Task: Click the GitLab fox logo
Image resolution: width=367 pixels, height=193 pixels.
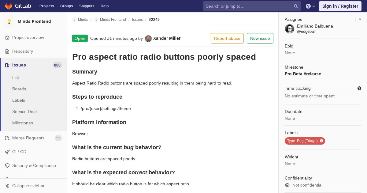Action: [9, 6]
